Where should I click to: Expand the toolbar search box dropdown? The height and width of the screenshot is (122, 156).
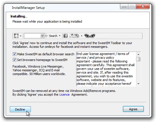(x=42, y=36)
